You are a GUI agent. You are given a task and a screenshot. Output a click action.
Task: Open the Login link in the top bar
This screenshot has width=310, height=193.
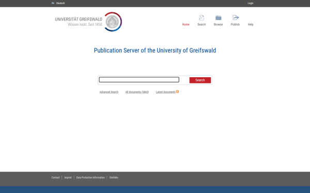pos(250,3)
